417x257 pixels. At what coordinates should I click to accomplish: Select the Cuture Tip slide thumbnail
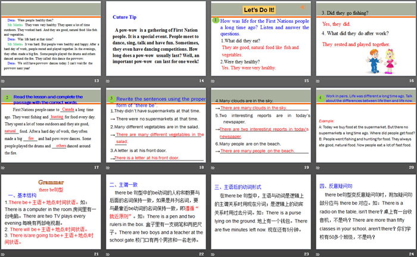pos(156,43)
